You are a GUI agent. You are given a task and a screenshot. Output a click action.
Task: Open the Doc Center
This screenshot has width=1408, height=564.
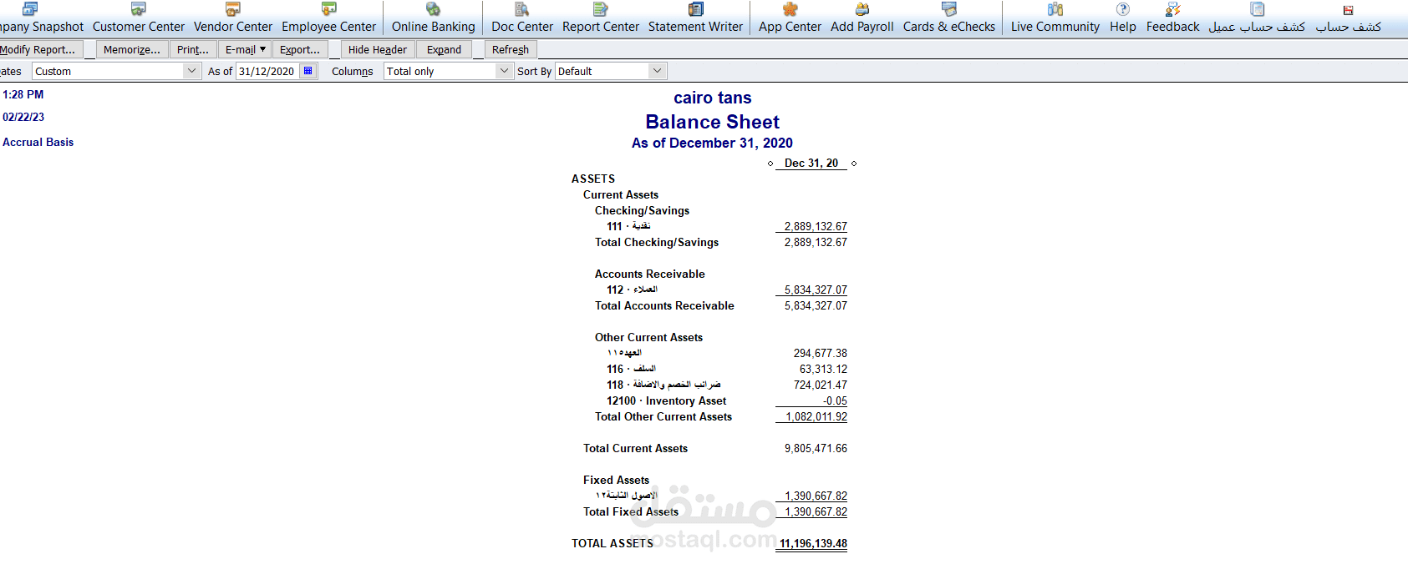click(522, 18)
